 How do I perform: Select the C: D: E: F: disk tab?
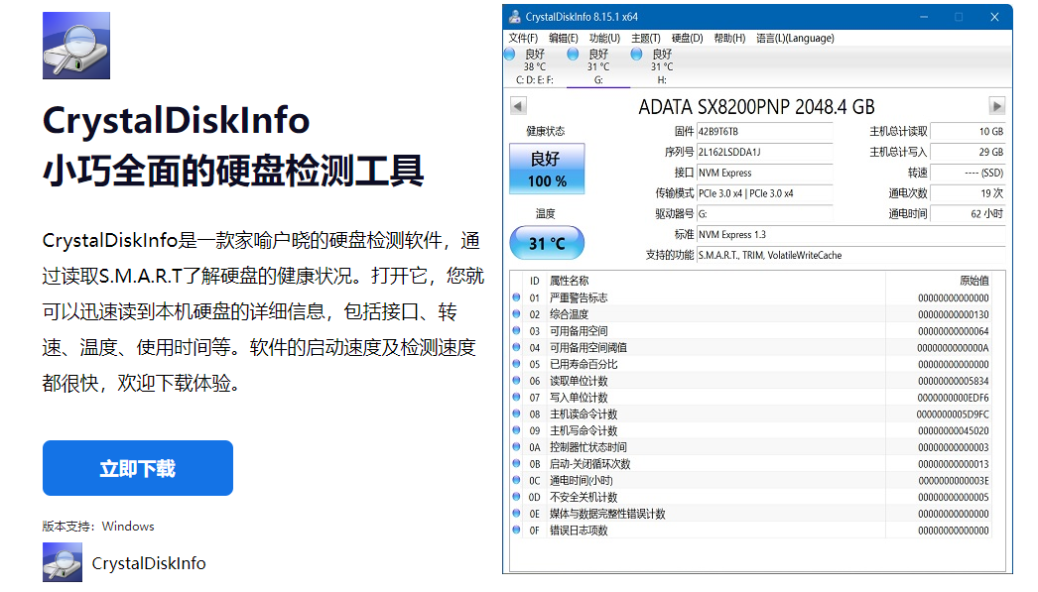point(534,66)
